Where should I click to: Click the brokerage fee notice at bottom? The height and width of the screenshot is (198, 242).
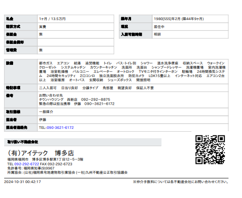coord(181,182)
